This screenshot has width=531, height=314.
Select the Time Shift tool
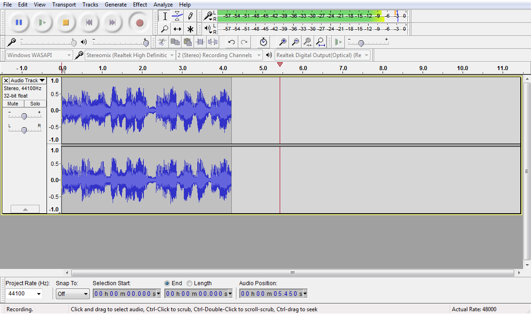tap(177, 29)
